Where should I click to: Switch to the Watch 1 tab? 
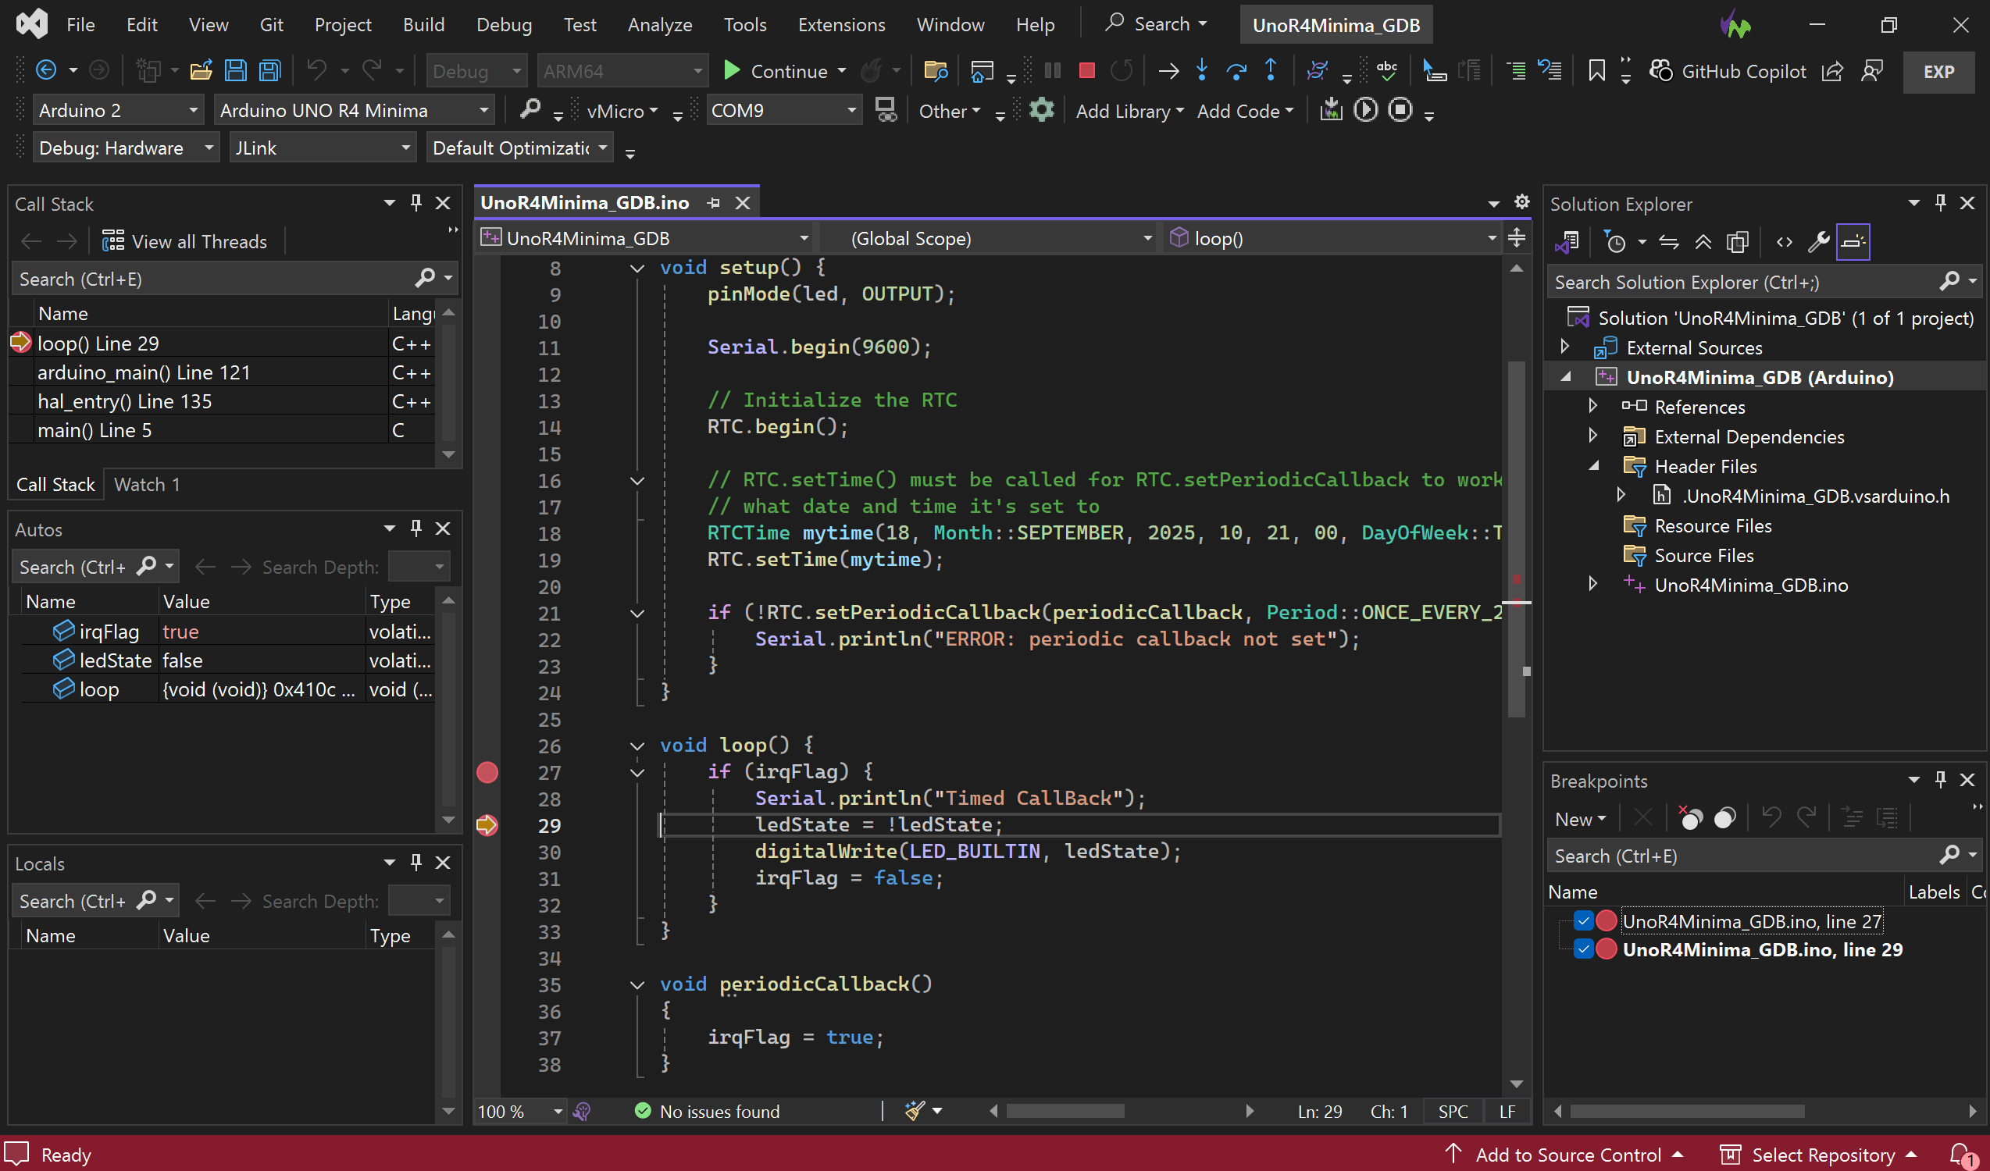[x=147, y=485]
